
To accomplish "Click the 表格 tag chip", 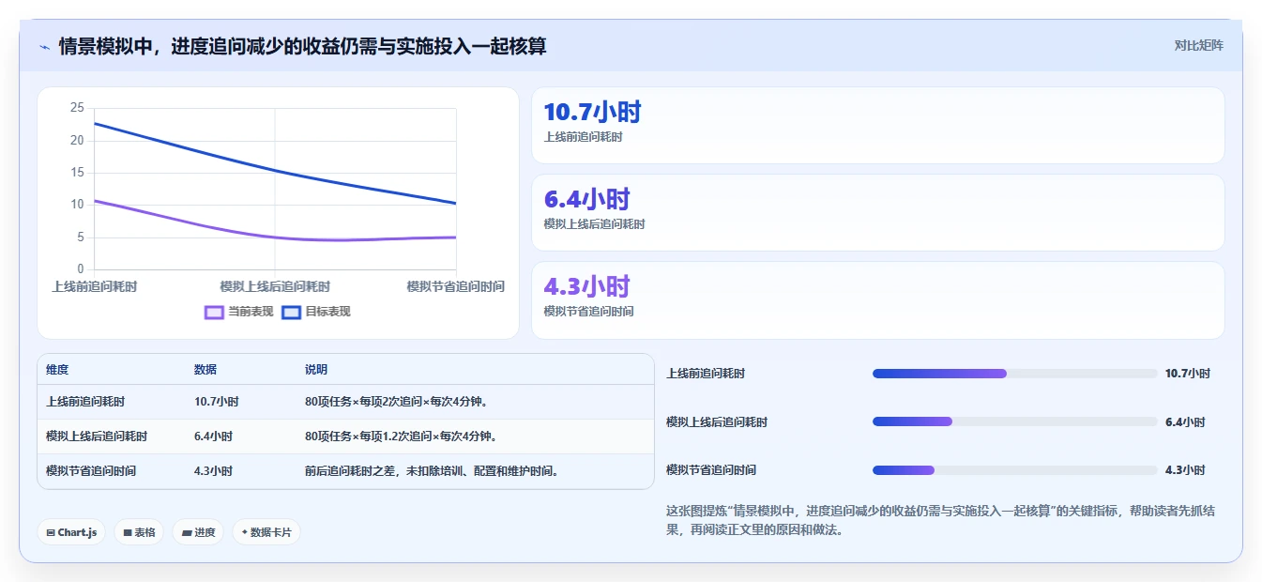I will (139, 532).
